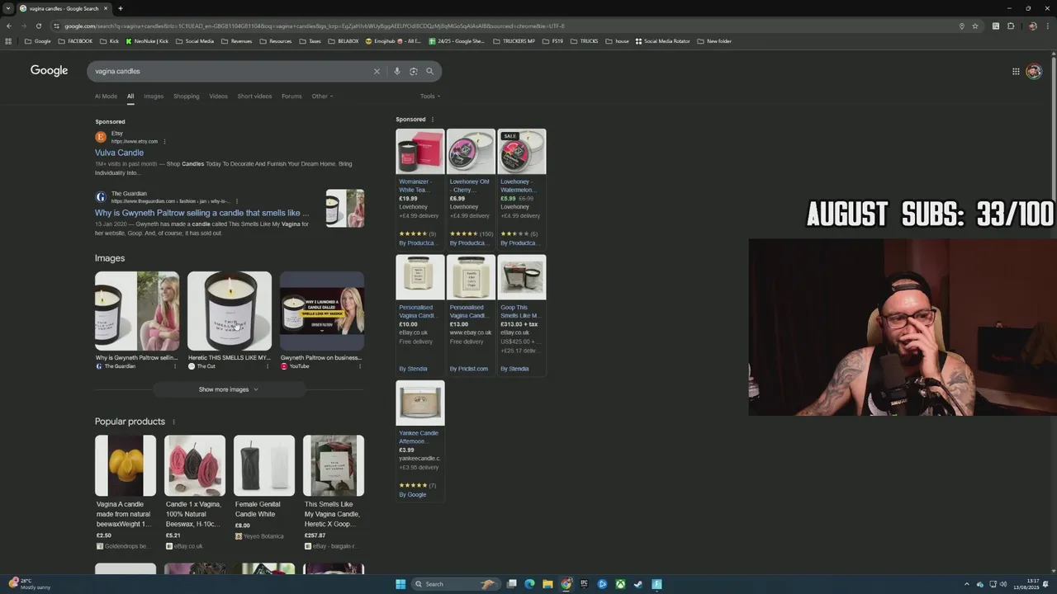Open the Yankee Candle Afternoon product ad
The width and height of the screenshot is (1057, 594).
(419, 440)
